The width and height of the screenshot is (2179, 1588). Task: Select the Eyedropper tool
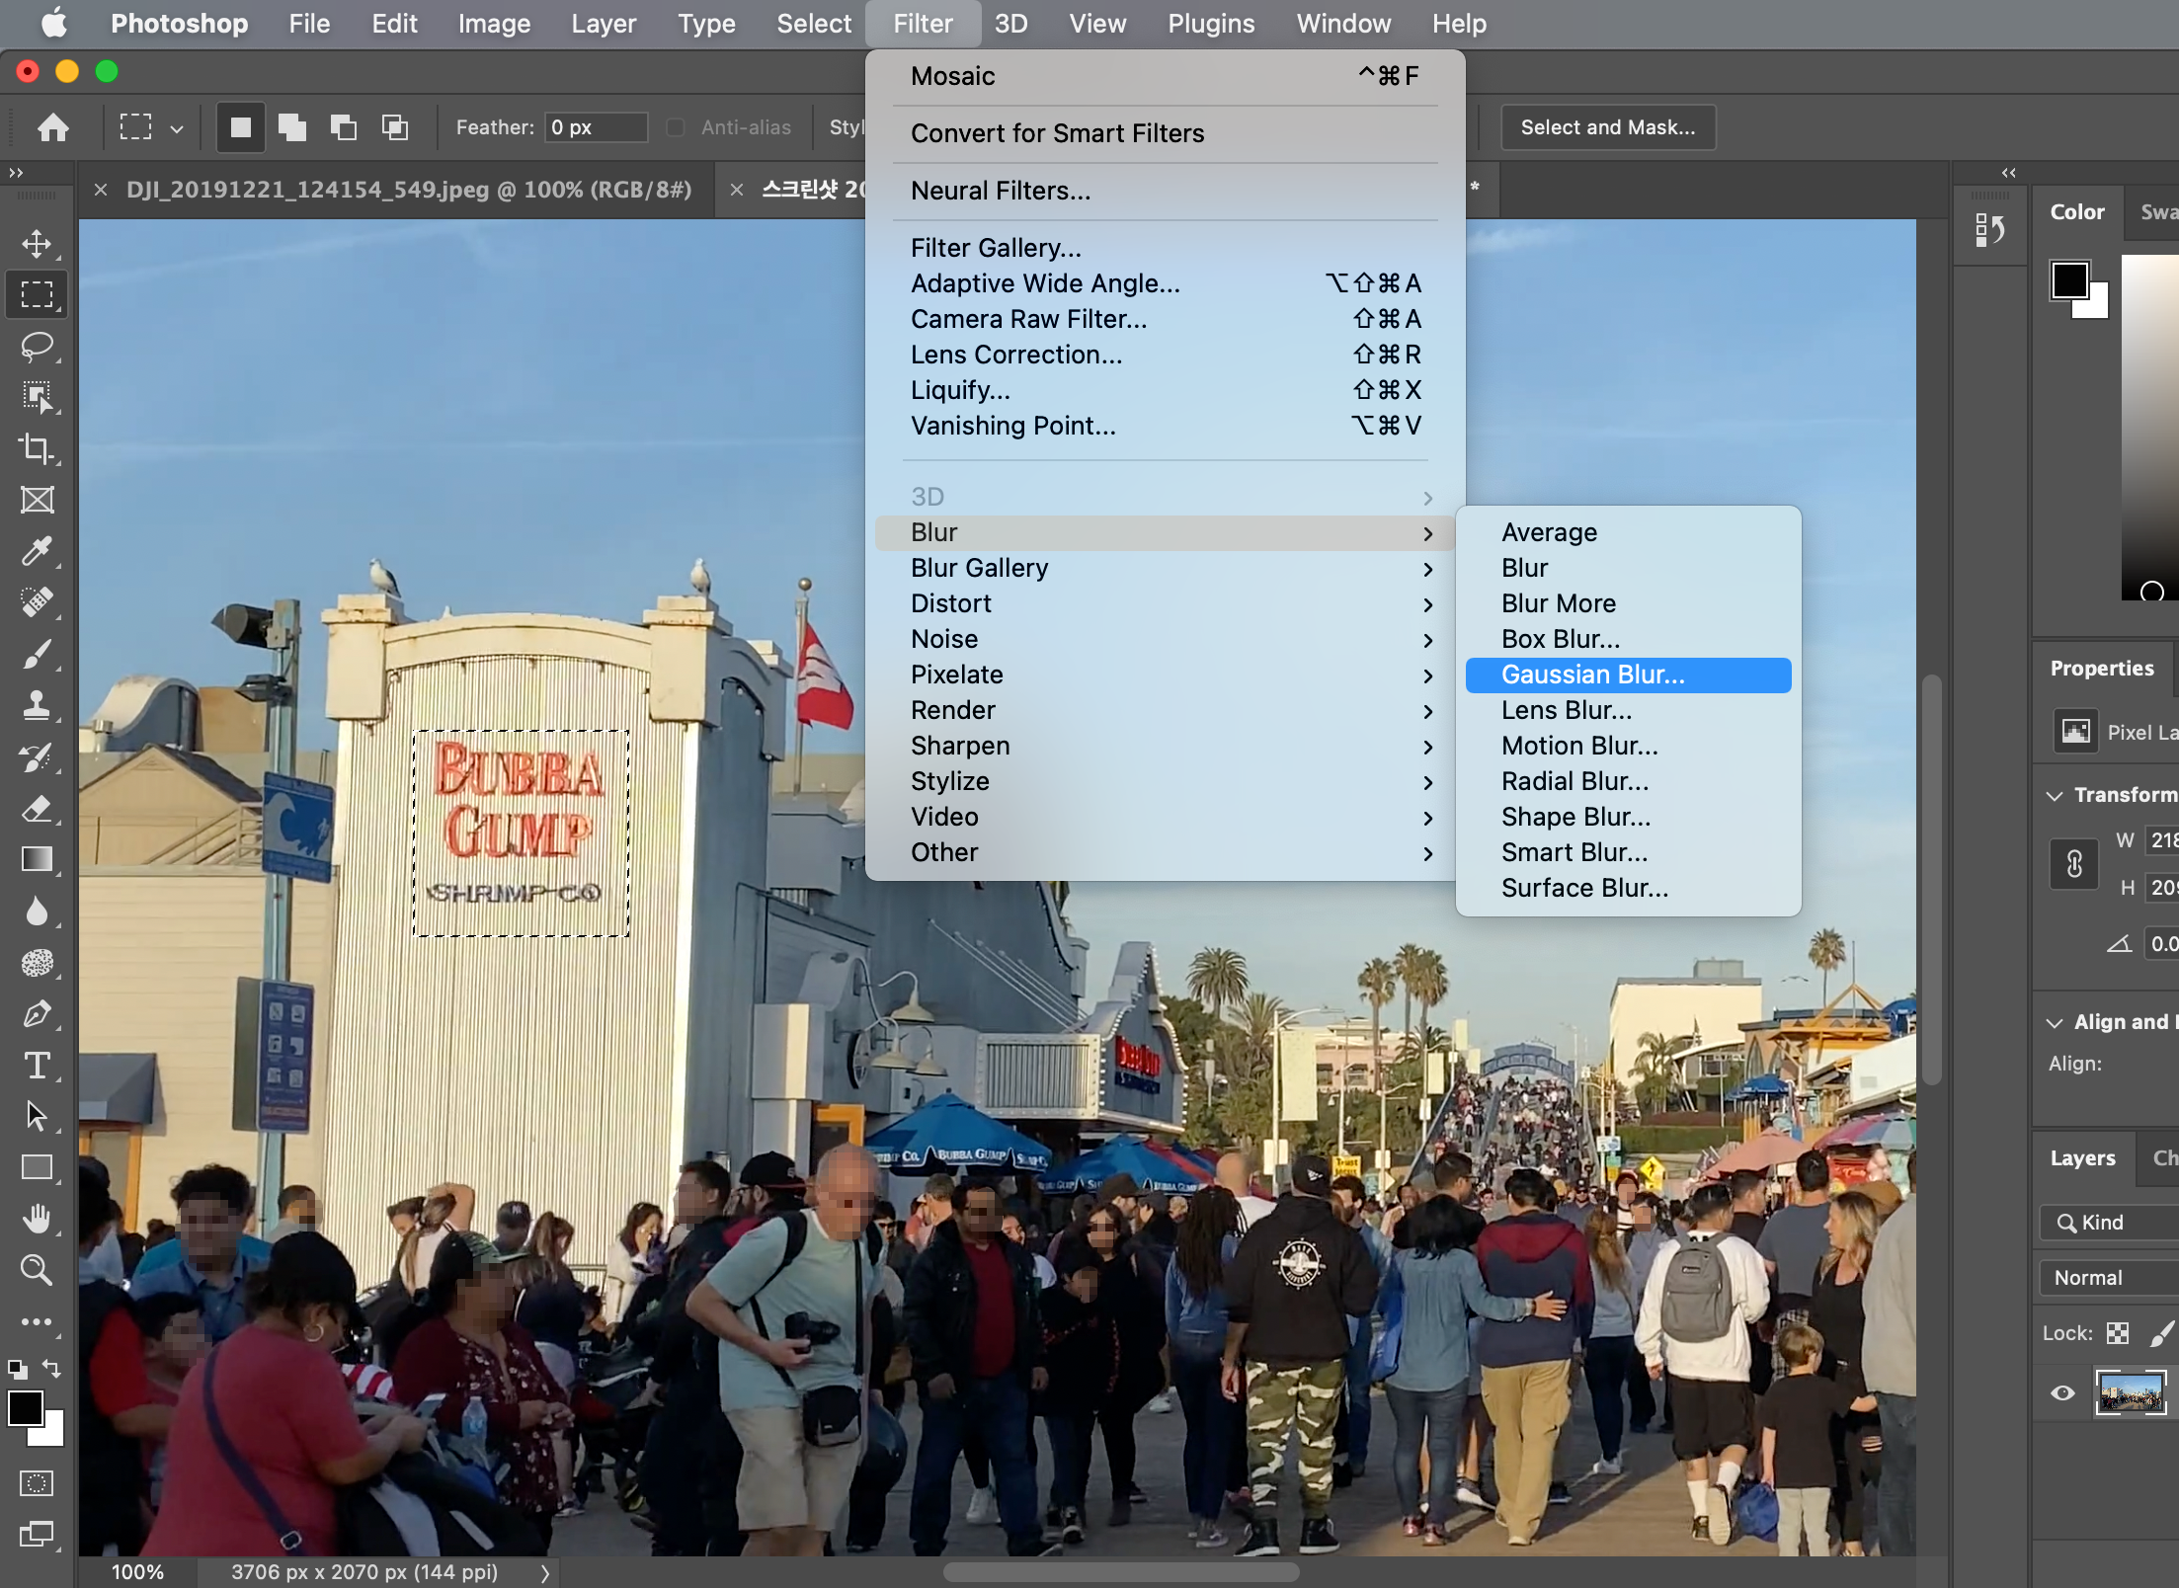click(38, 551)
